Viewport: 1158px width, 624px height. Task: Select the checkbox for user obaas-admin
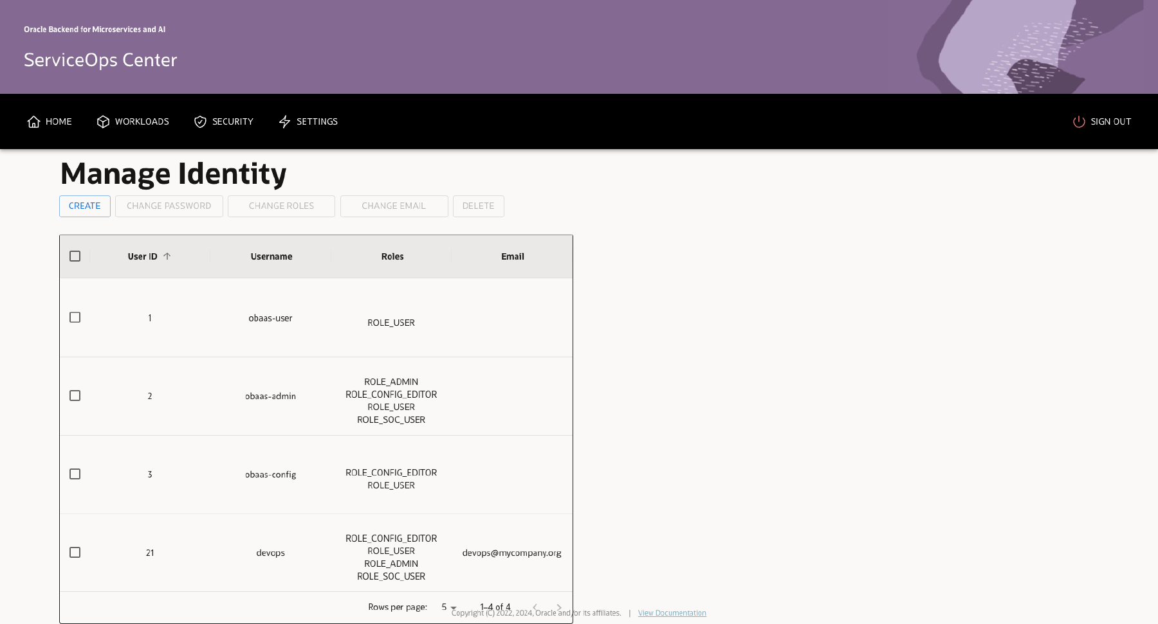click(x=75, y=396)
